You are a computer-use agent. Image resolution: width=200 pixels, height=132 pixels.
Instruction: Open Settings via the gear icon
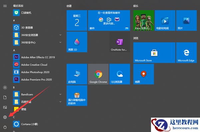coord(5,117)
